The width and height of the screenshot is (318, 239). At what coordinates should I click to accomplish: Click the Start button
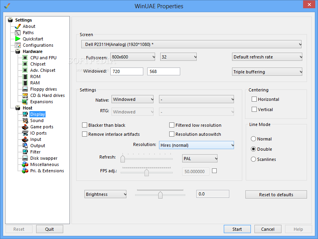point(237,229)
